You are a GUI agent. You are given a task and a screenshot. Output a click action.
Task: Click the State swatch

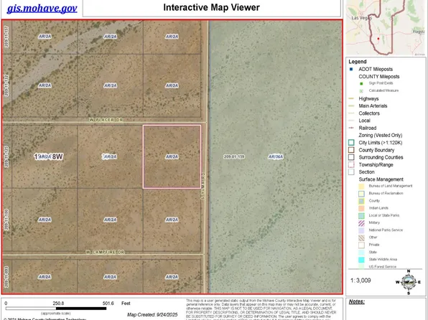(361, 253)
